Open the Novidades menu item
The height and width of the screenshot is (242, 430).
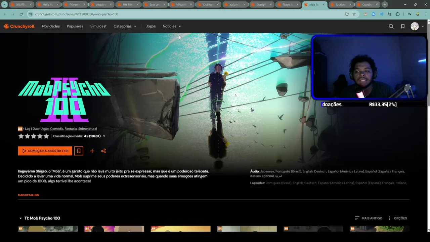51,26
